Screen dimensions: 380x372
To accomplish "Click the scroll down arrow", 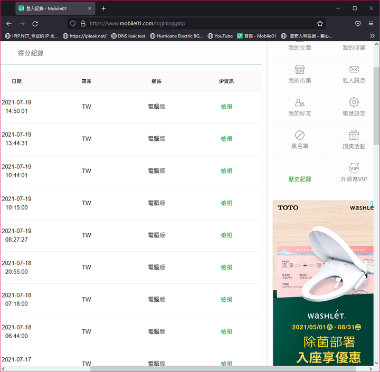I will click(x=376, y=363).
